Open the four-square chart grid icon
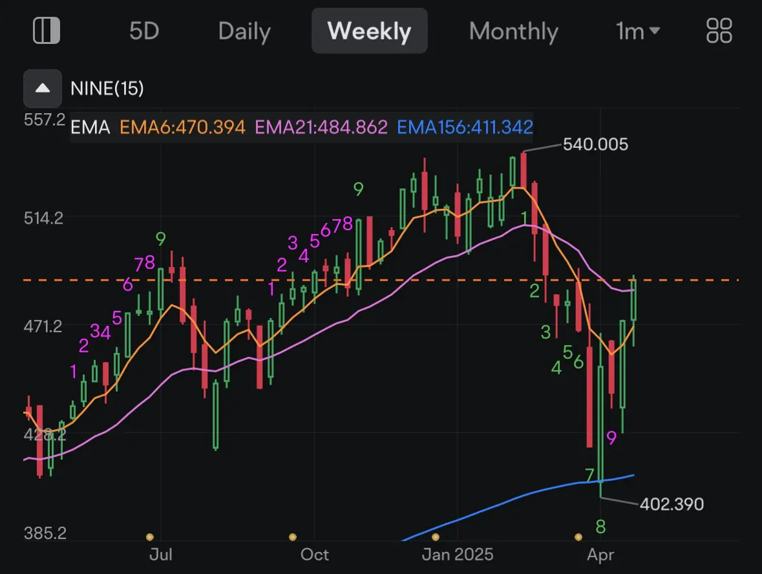 [x=719, y=30]
